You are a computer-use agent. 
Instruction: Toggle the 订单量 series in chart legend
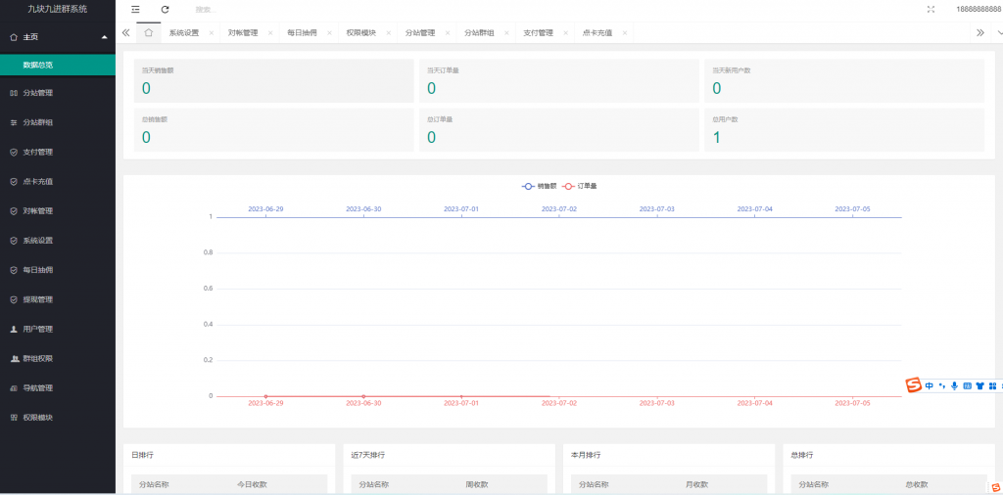(580, 186)
